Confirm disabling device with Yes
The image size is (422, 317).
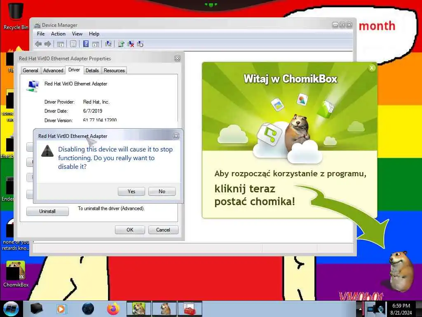tap(131, 192)
